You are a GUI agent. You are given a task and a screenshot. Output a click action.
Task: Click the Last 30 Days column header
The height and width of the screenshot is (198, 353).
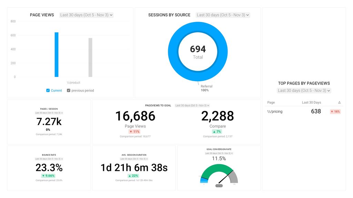click(311, 102)
